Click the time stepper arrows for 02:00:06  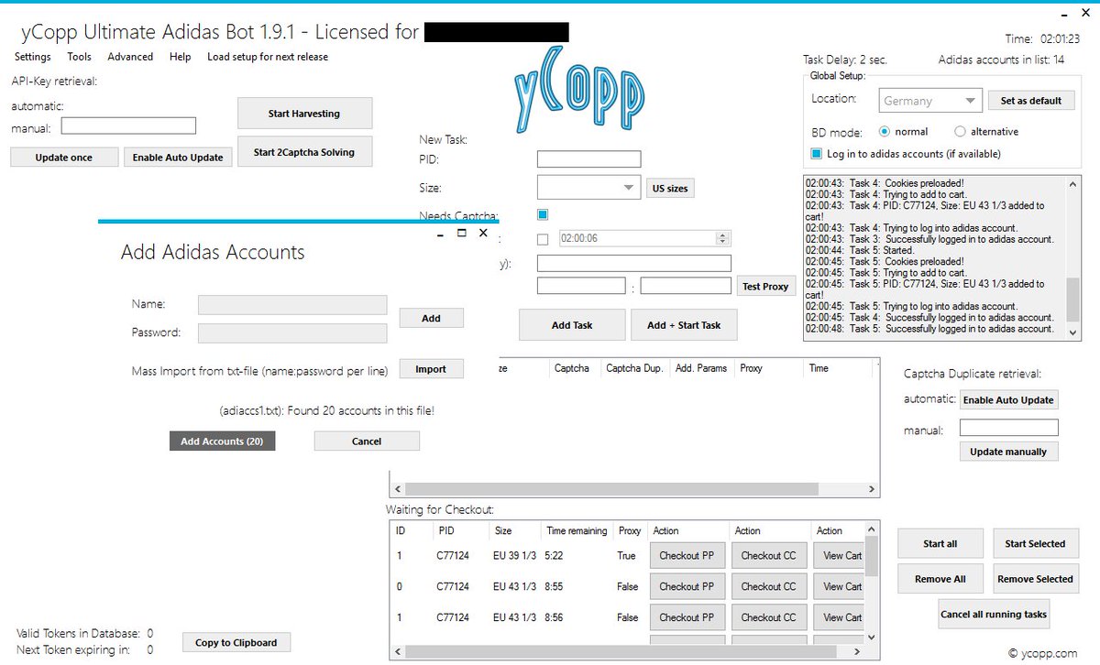(x=723, y=238)
